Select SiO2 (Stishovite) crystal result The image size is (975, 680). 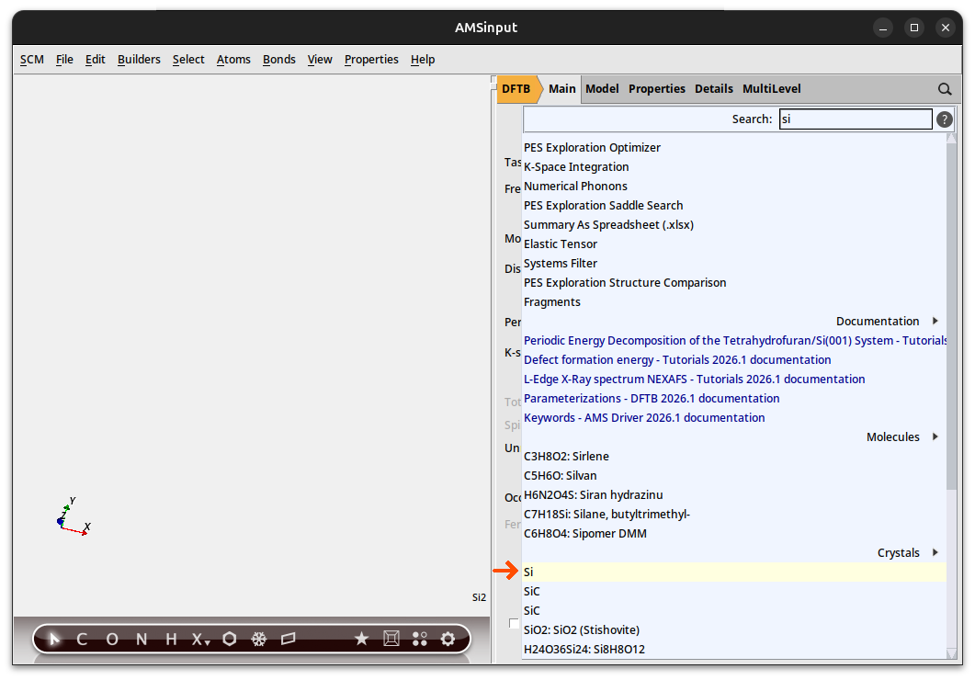(x=581, y=630)
